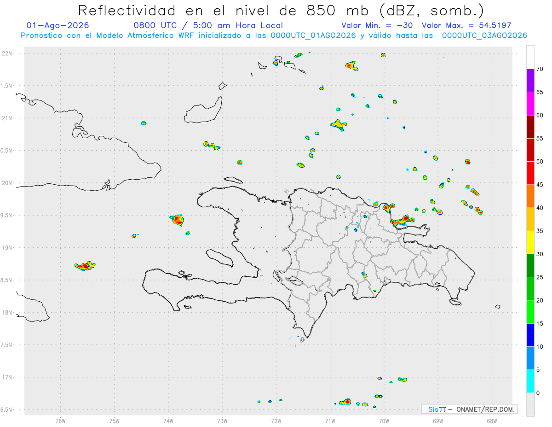Select the "30" colorbar scale number
The width and height of the screenshot is (552, 427).
pos(540,254)
